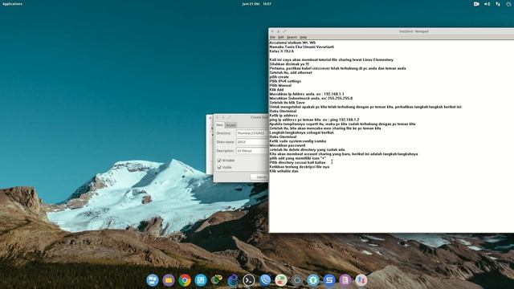Click the 'Silahkan disimak ya' line

coord(289,64)
